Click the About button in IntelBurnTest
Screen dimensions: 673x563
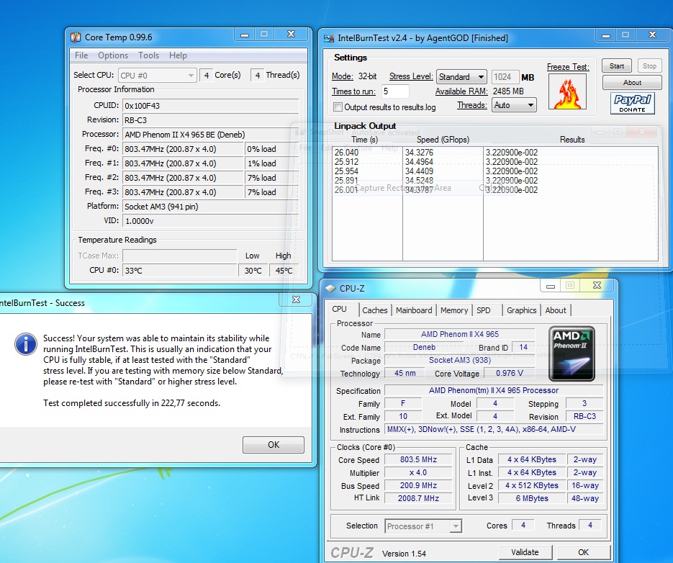pos(632,83)
